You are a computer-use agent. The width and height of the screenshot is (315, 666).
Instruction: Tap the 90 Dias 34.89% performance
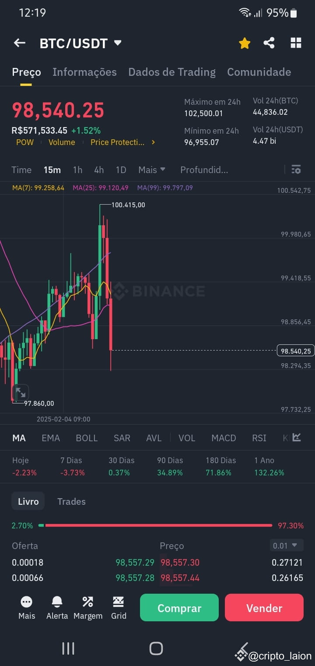[x=170, y=466]
